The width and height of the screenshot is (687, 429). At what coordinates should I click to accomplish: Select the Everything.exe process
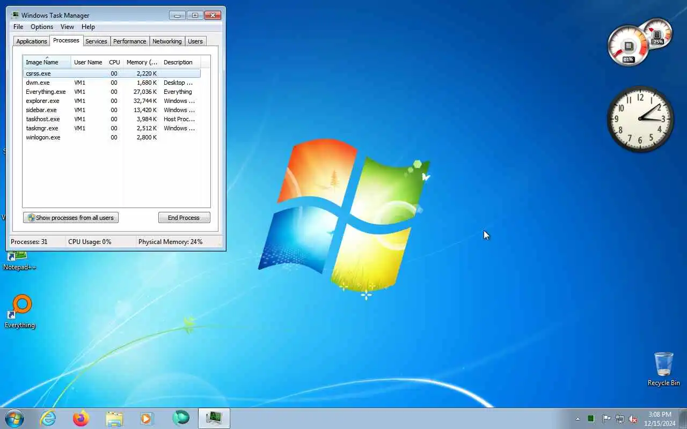[112, 92]
